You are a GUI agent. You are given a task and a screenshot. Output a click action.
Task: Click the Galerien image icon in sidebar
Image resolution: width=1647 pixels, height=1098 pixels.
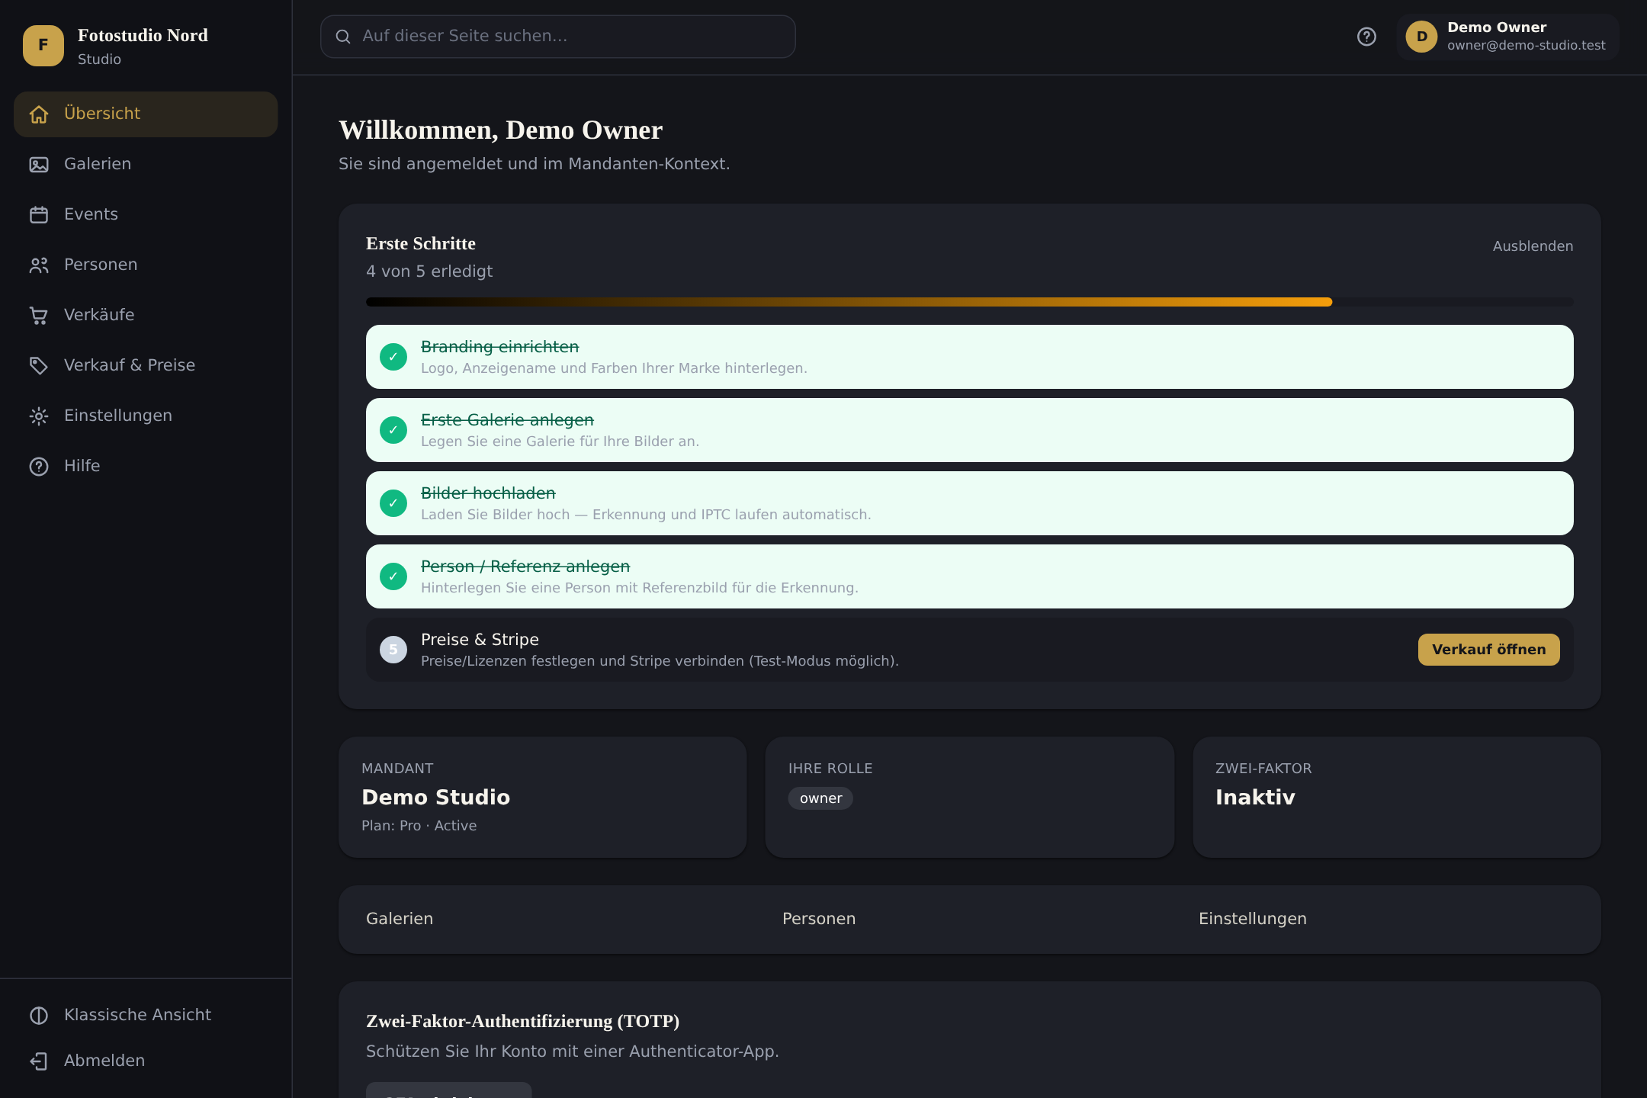coord(39,165)
